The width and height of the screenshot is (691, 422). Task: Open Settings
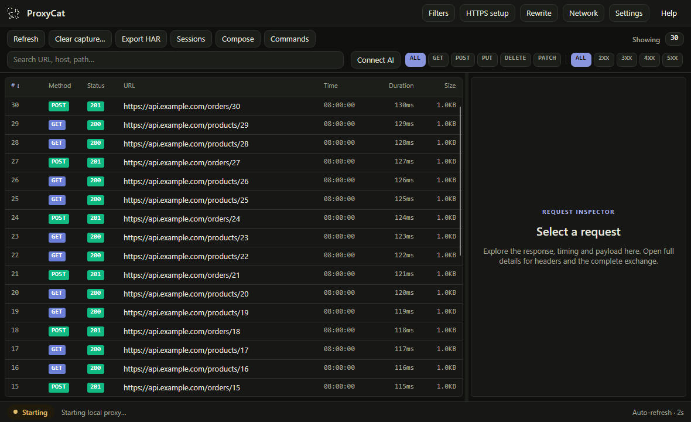pos(628,13)
